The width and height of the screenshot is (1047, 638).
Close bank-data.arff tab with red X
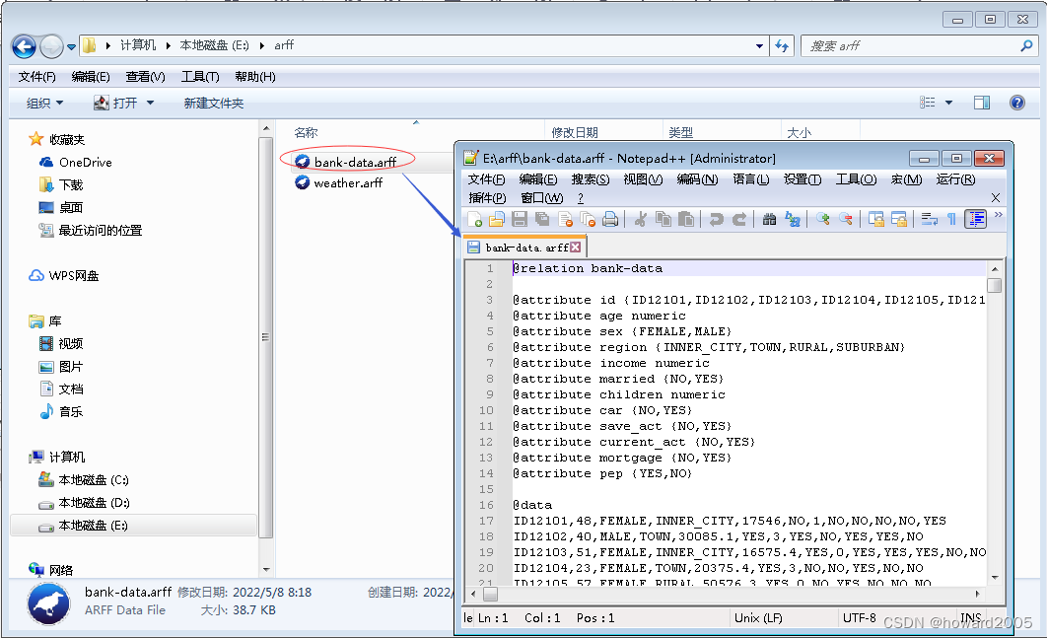click(x=575, y=248)
